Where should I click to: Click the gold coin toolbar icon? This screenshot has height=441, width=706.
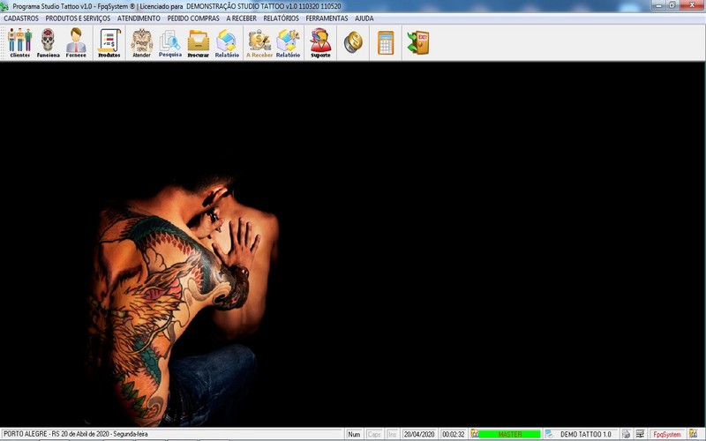[353, 42]
